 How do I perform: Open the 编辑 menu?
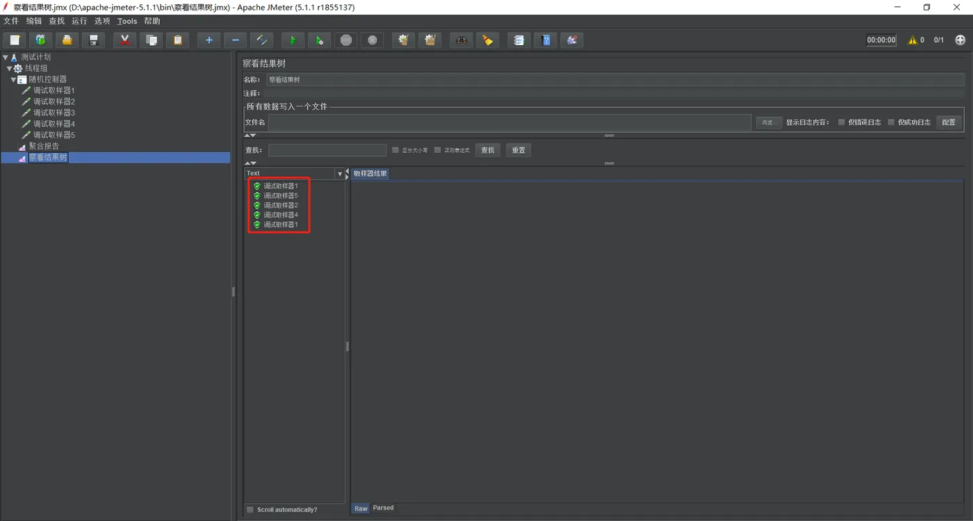click(x=34, y=22)
